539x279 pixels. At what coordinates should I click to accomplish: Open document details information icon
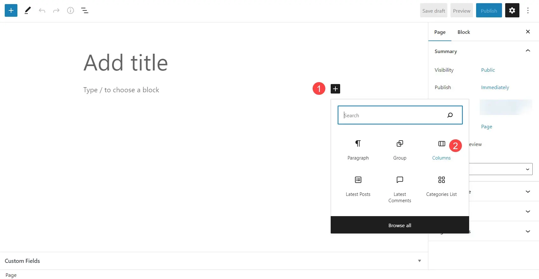pyautogui.click(x=70, y=10)
